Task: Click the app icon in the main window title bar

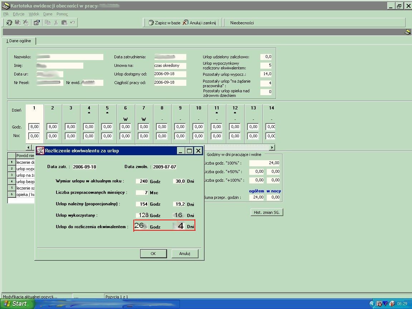Action: tap(6, 5)
